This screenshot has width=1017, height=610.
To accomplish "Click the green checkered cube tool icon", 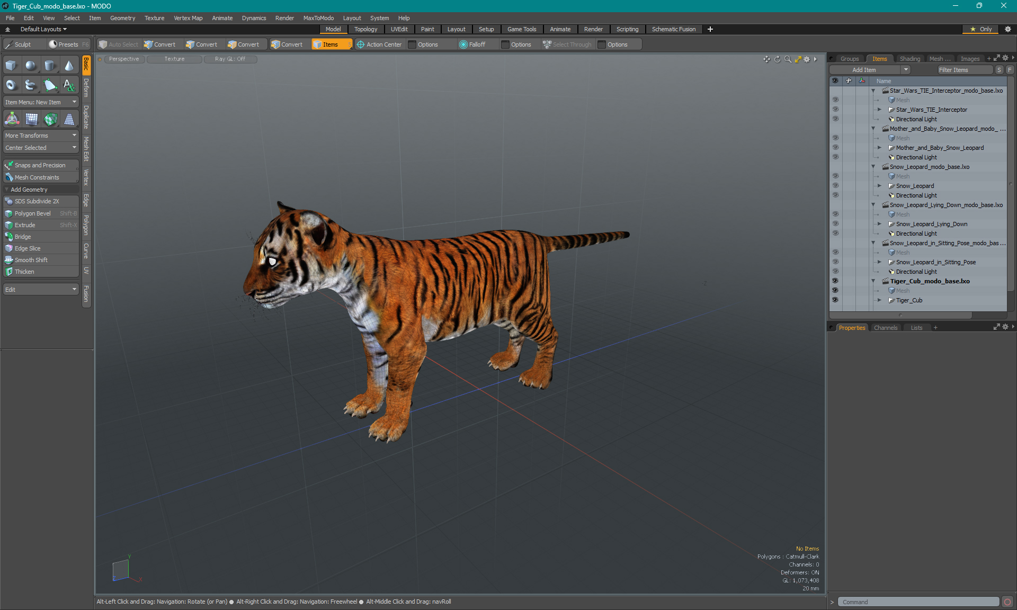I will pyautogui.click(x=50, y=119).
